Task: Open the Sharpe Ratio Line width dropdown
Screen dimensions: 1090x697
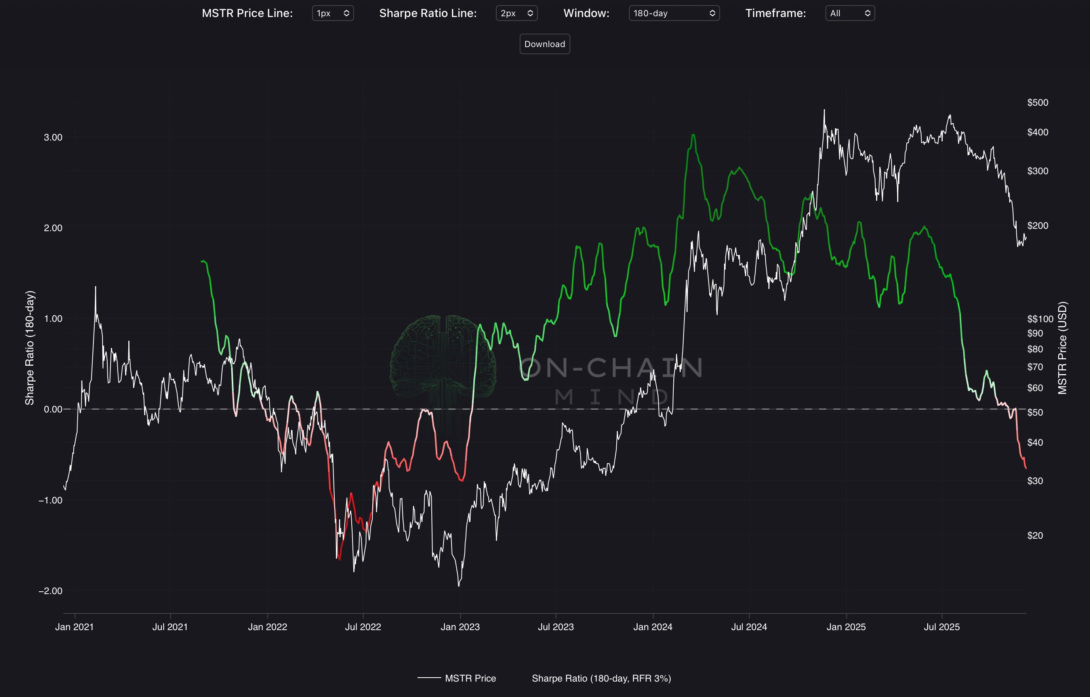Action: tap(516, 13)
